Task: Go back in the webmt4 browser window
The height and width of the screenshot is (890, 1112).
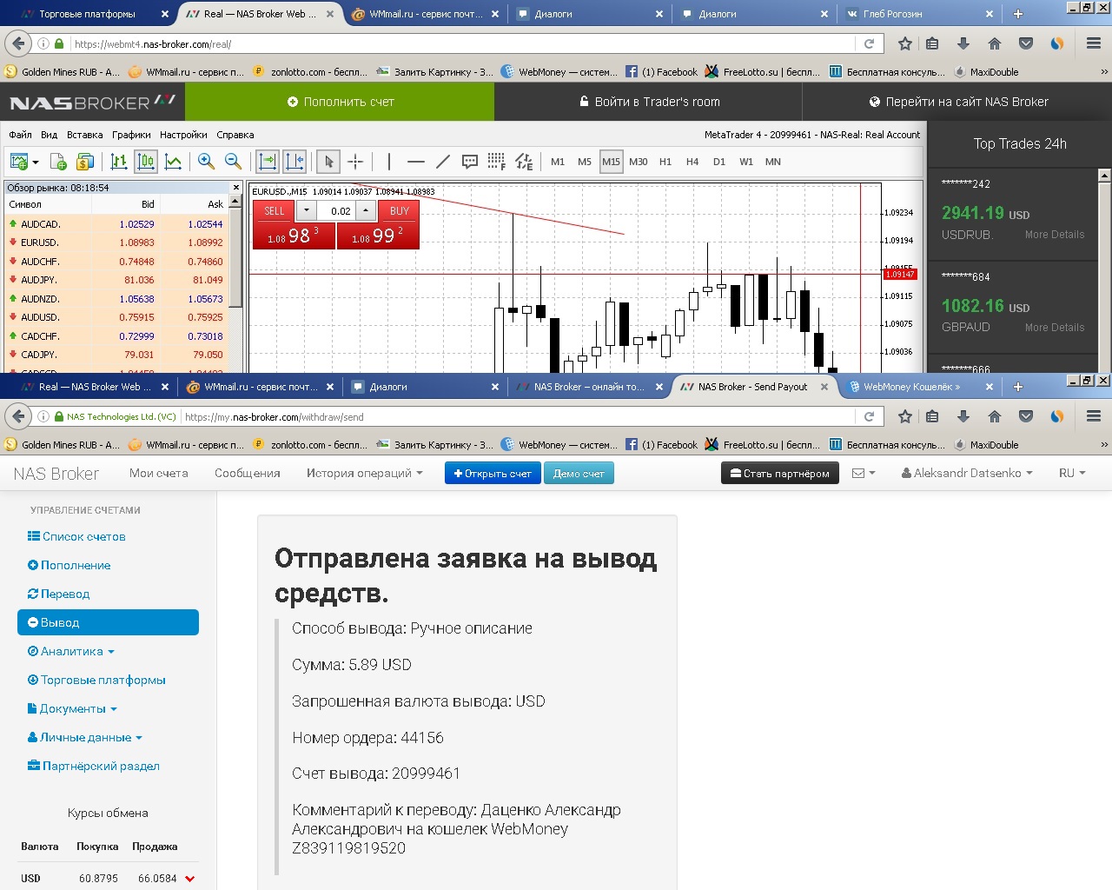Action: [17, 43]
